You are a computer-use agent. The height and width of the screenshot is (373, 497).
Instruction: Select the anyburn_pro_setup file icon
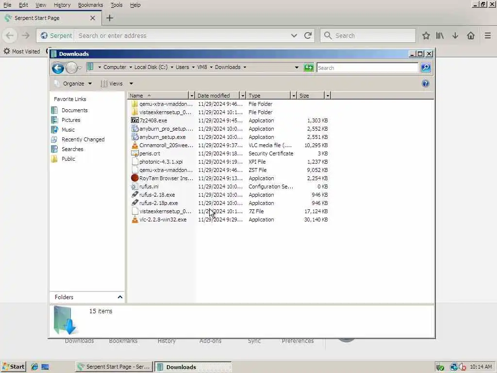point(135,128)
